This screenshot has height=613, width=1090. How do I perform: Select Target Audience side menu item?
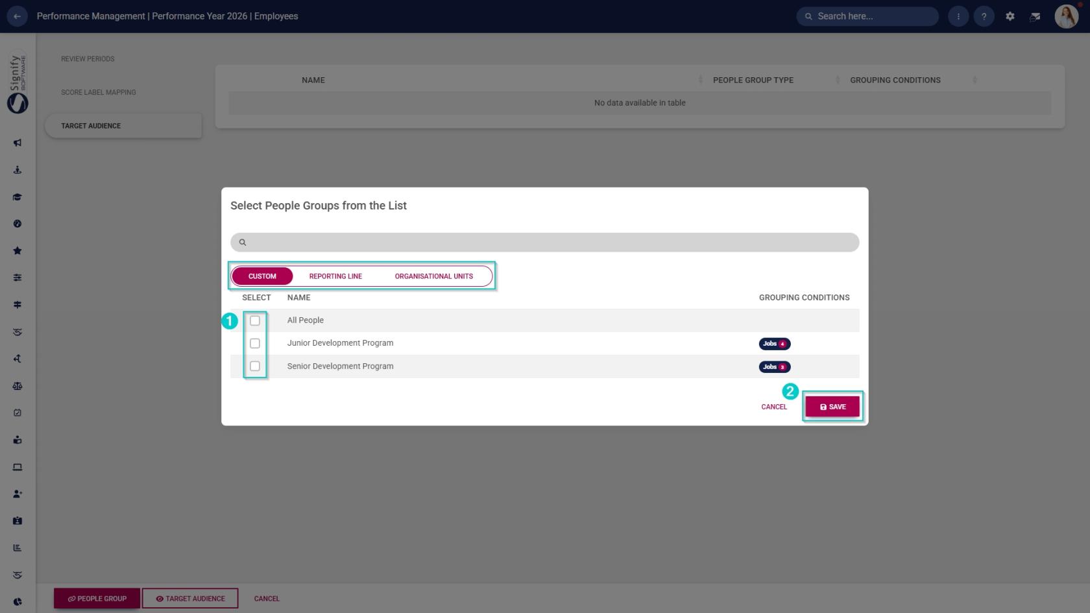pos(123,126)
